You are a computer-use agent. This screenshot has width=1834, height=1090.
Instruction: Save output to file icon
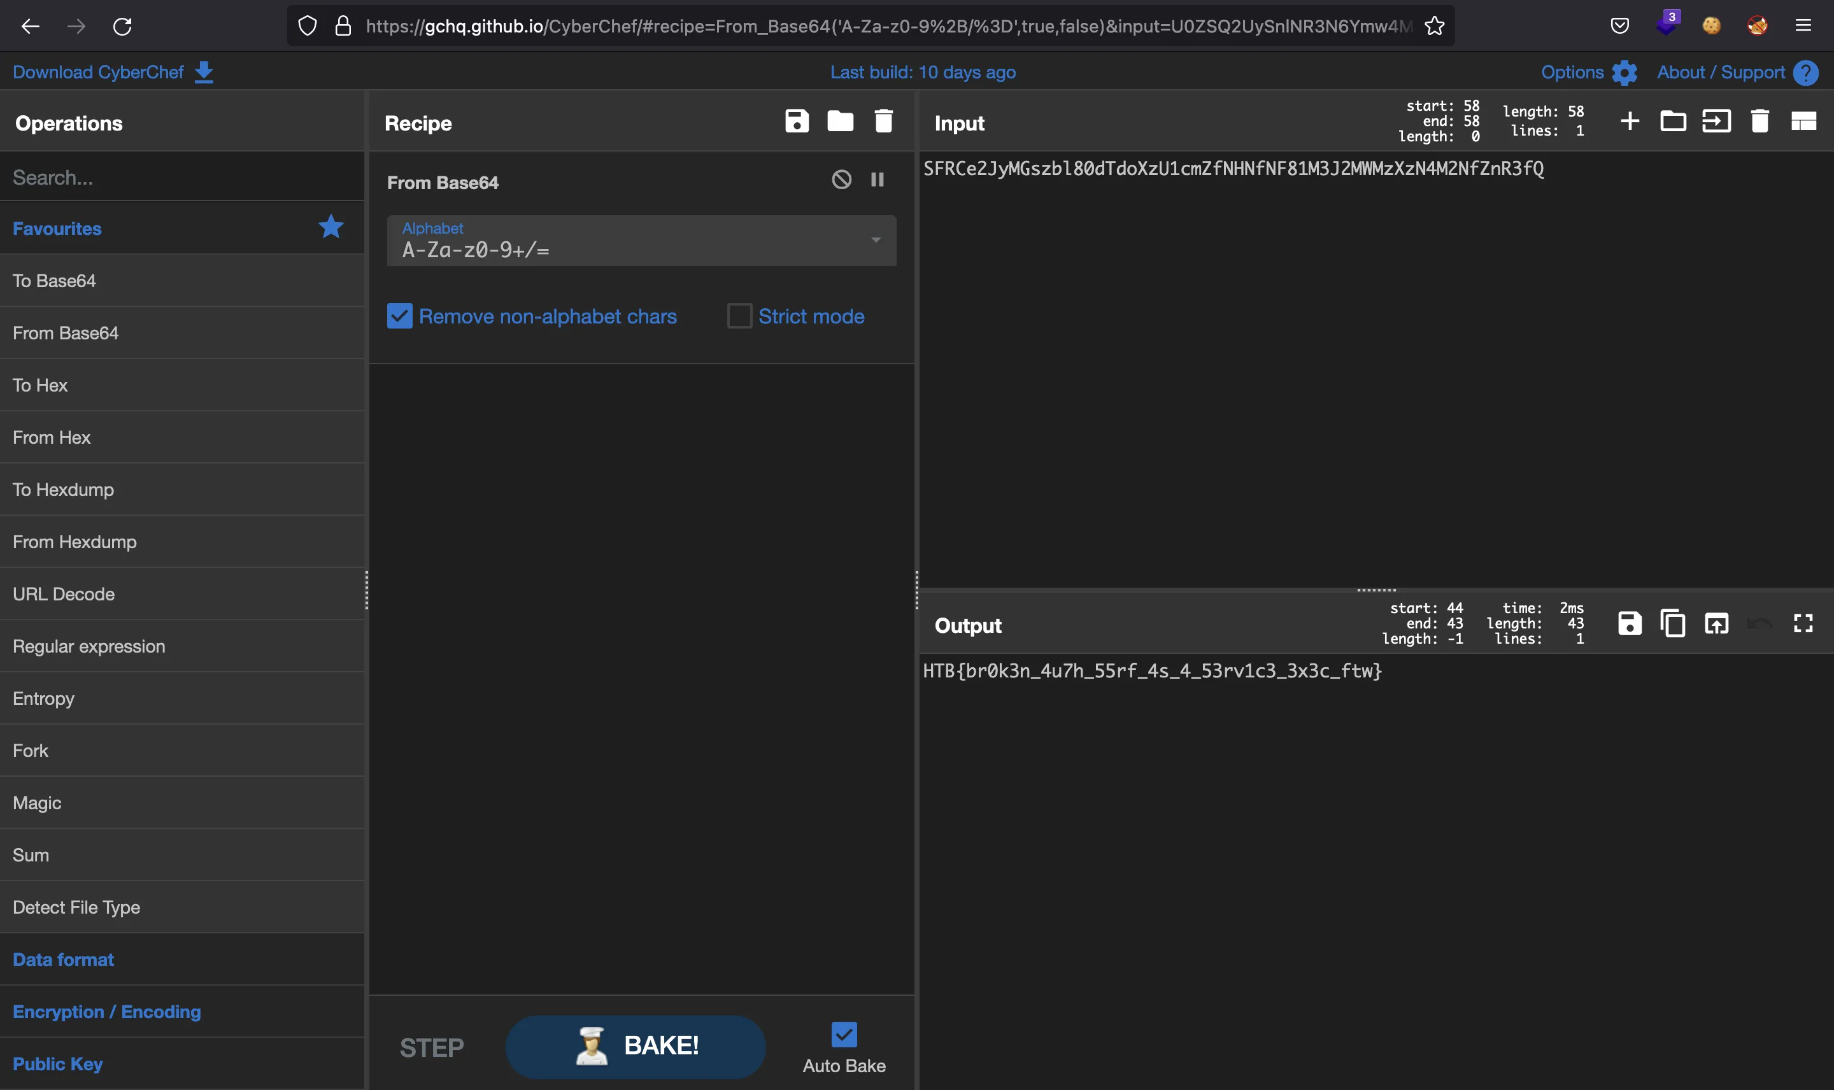[x=1630, y=623]
